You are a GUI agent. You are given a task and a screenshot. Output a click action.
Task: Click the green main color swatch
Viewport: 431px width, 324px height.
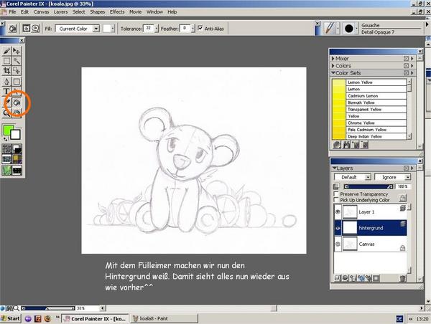[8, 130]
